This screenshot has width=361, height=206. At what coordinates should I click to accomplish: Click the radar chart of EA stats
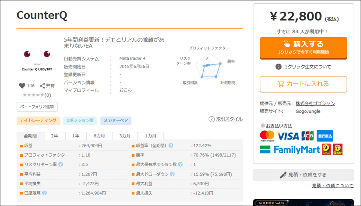209,67
